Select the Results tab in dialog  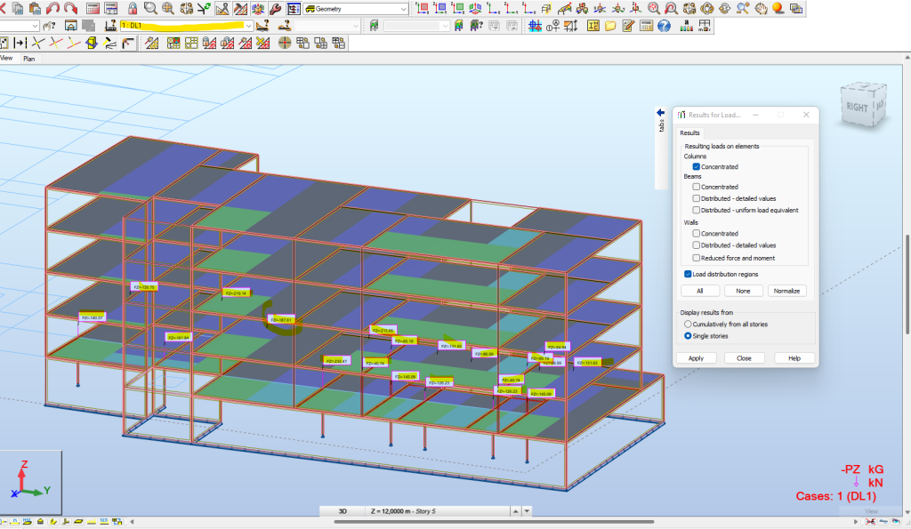pyautogui.click(x=691, y=132)
